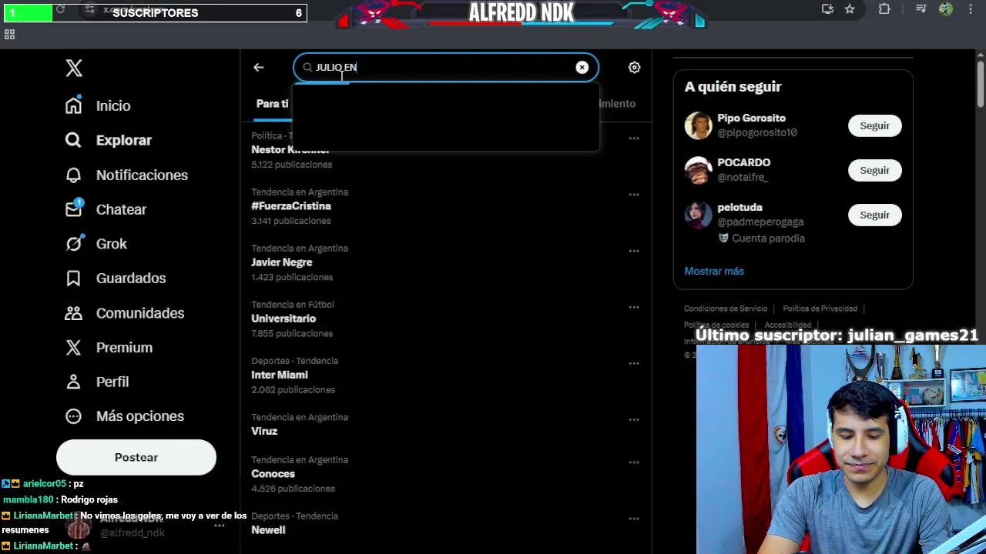Open pelotuda profile avatar
This screenshot has height=554, width=986.
[699, 215]
